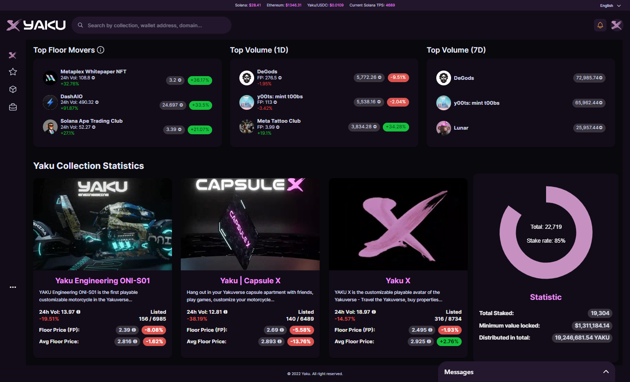Click the 19,246,681.54 YAKU distributed value

click(x=582, y=338)
